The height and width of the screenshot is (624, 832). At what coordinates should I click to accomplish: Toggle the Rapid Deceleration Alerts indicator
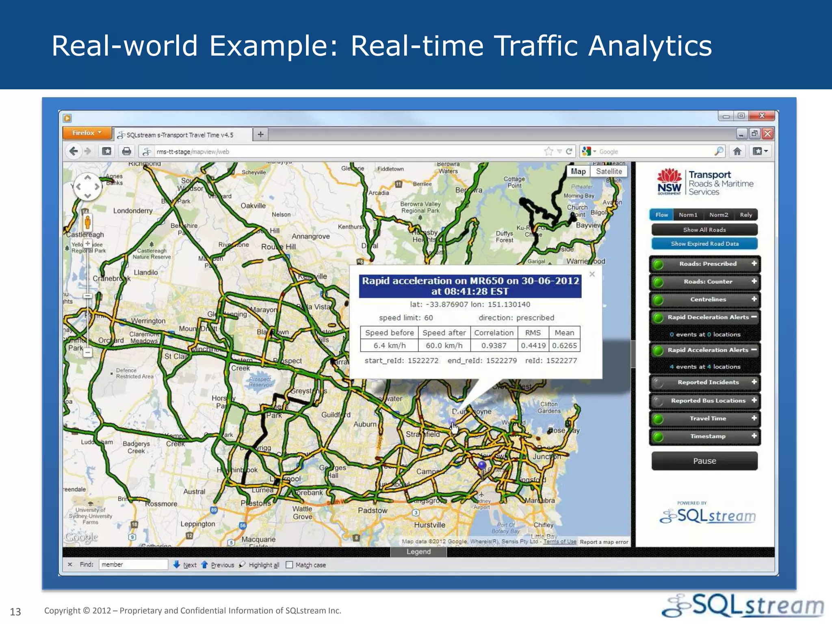[658, 318]
